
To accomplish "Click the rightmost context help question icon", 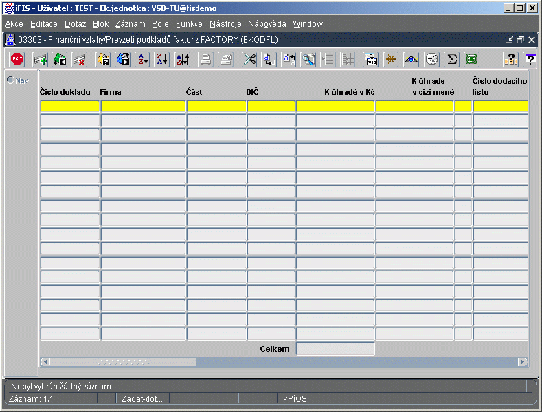I will (530, 60).
